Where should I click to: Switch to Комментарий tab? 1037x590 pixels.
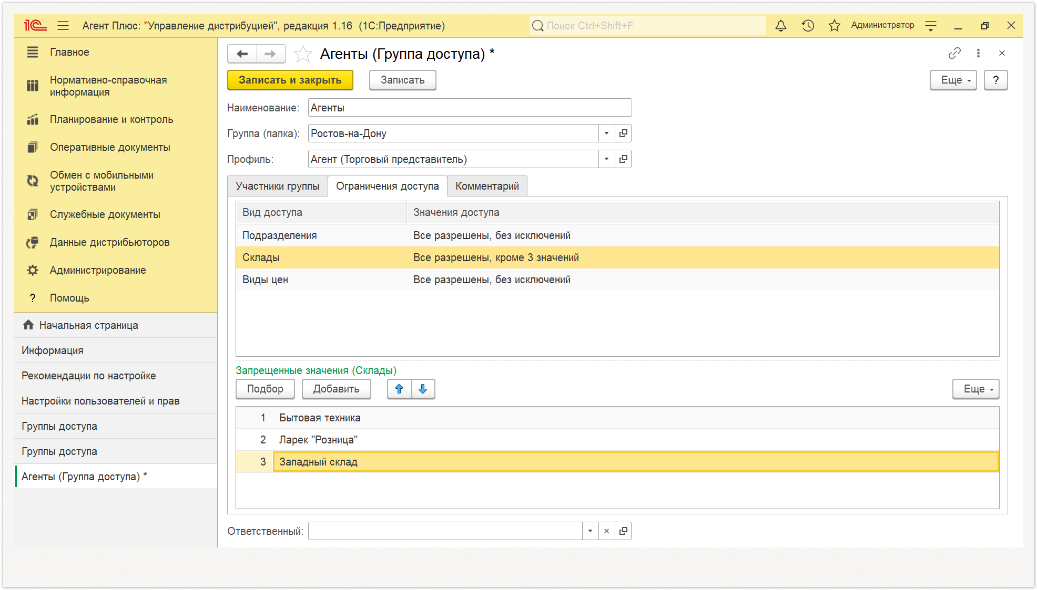pos(487,186)
